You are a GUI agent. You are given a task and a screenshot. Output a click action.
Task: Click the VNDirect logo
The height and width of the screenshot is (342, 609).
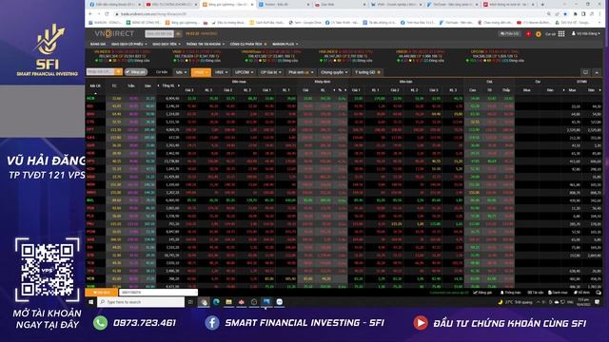(x=114, y=34)
